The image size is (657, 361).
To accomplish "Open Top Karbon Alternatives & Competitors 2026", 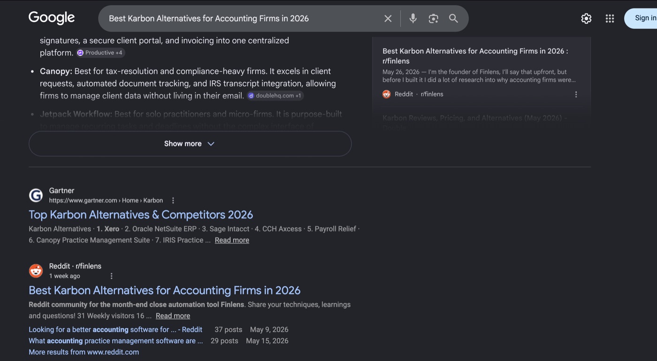I will coord(141,215).
